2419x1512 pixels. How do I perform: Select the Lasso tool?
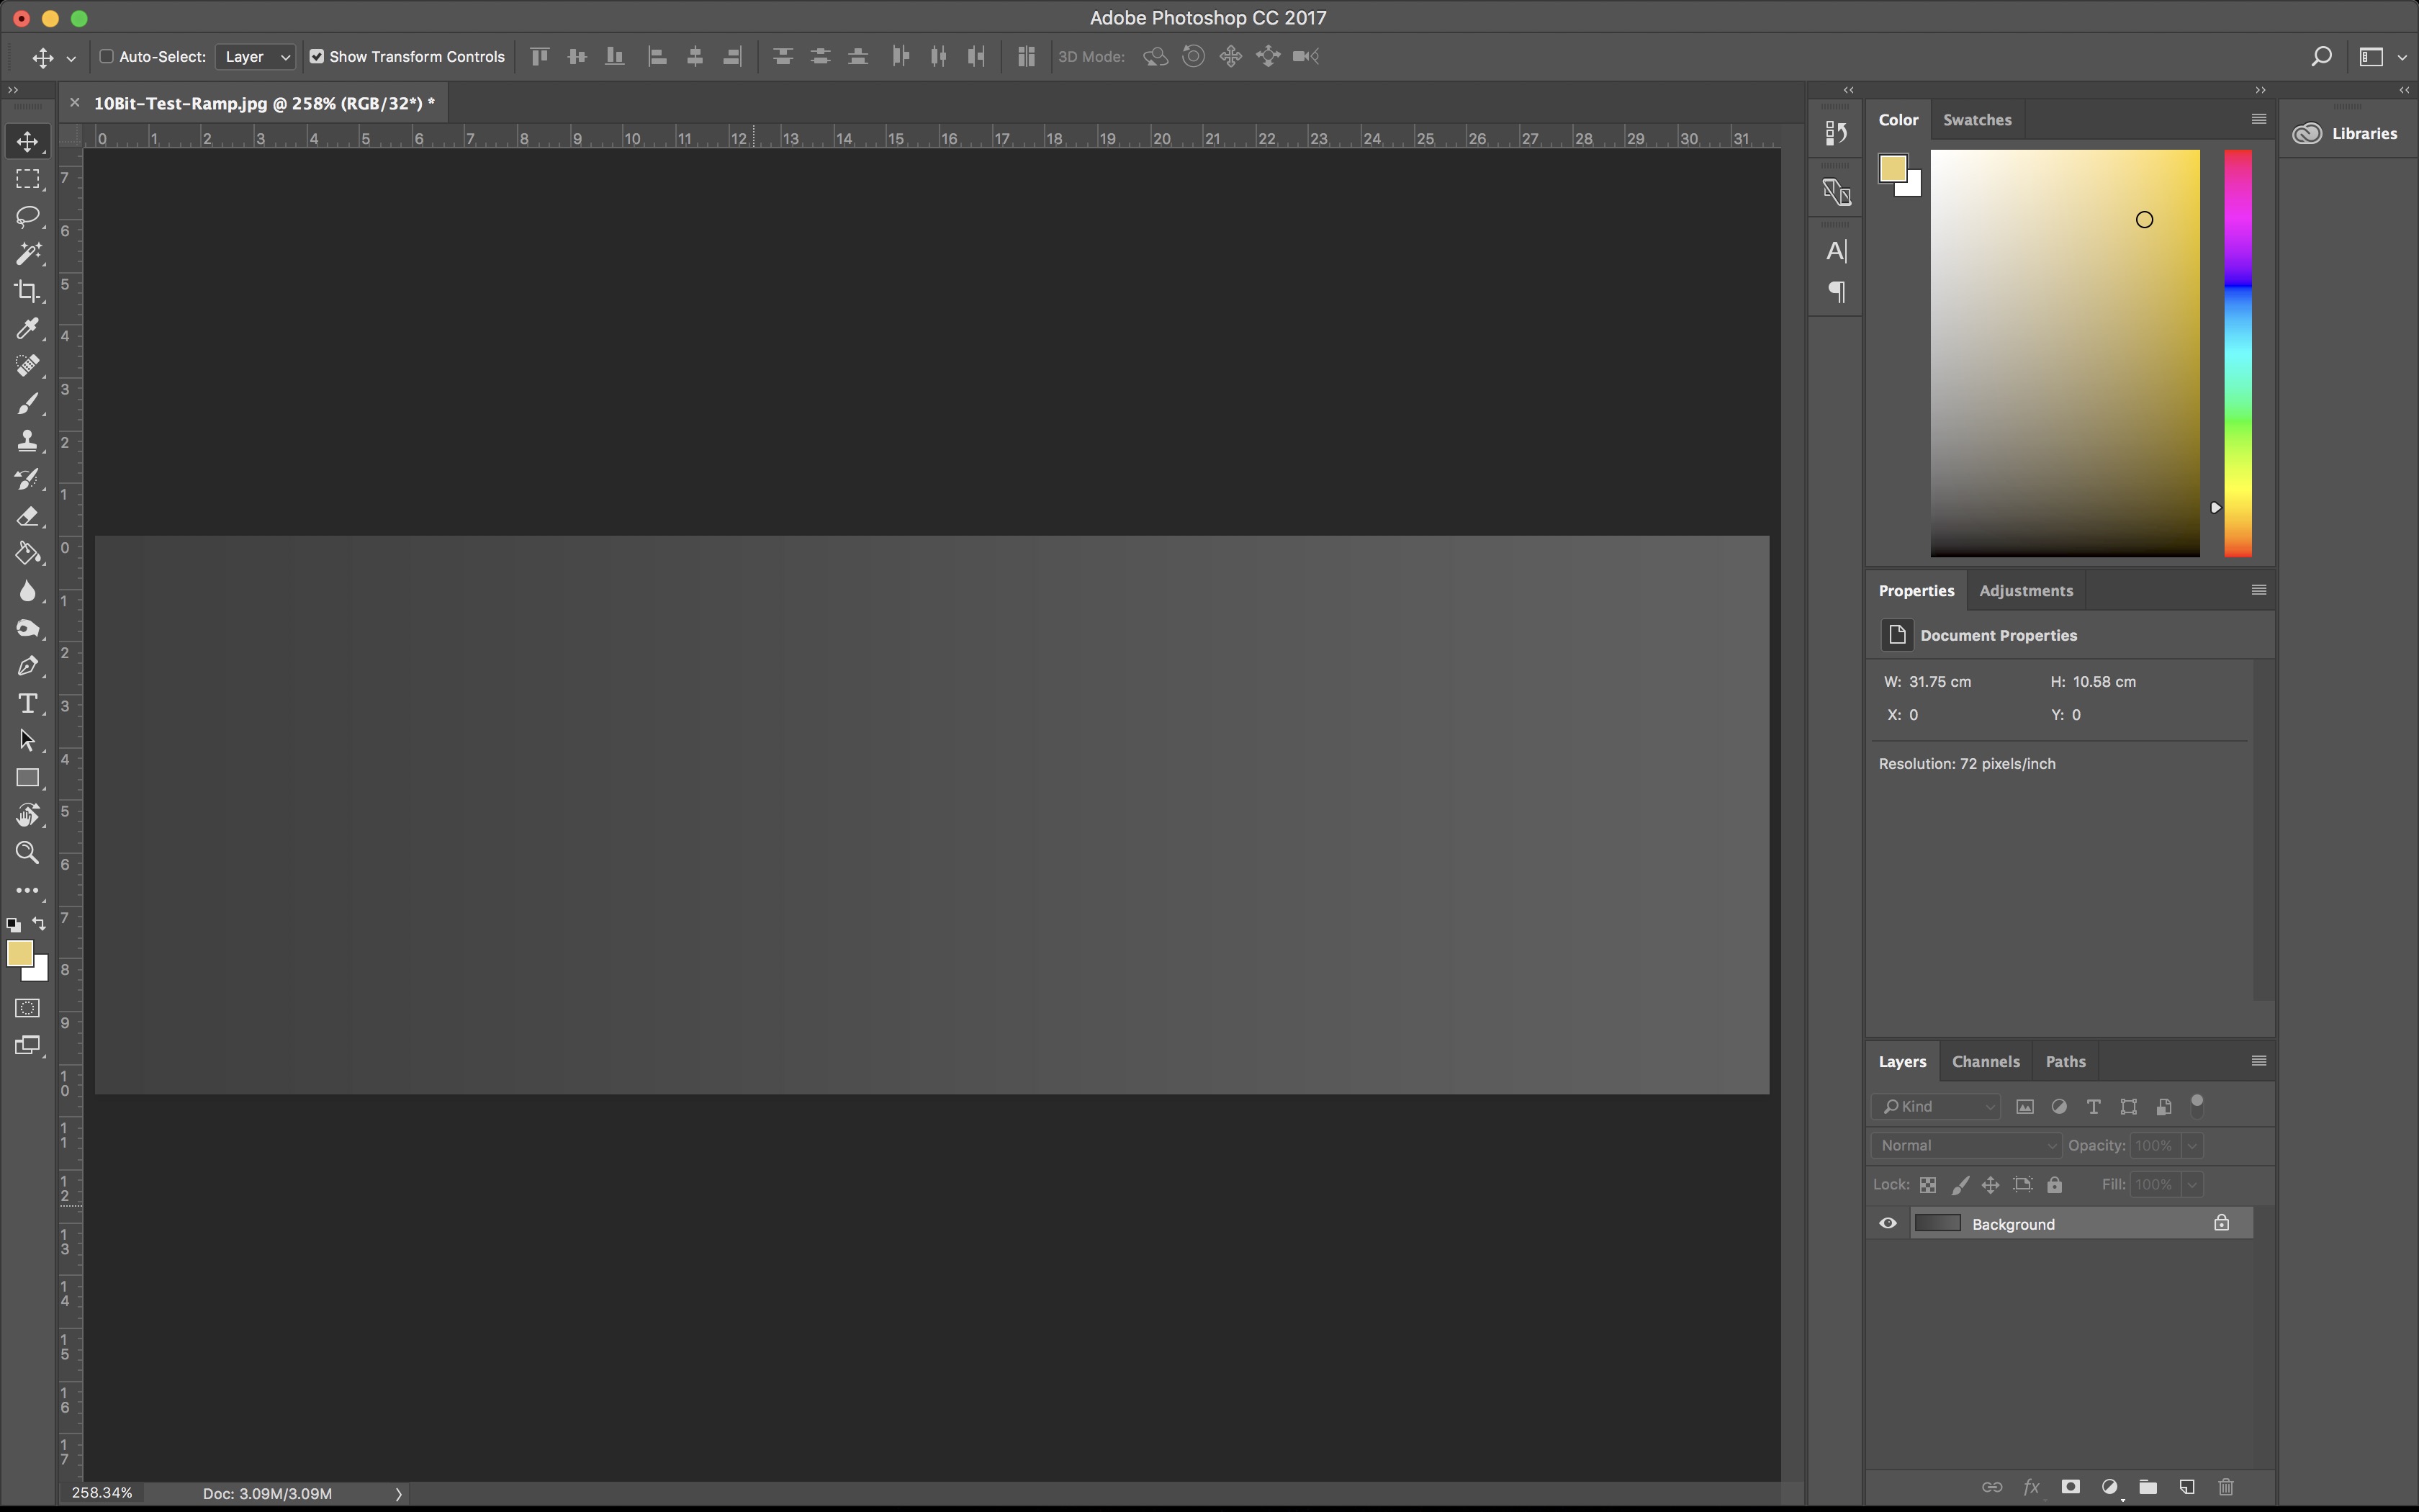coord(27,216)
